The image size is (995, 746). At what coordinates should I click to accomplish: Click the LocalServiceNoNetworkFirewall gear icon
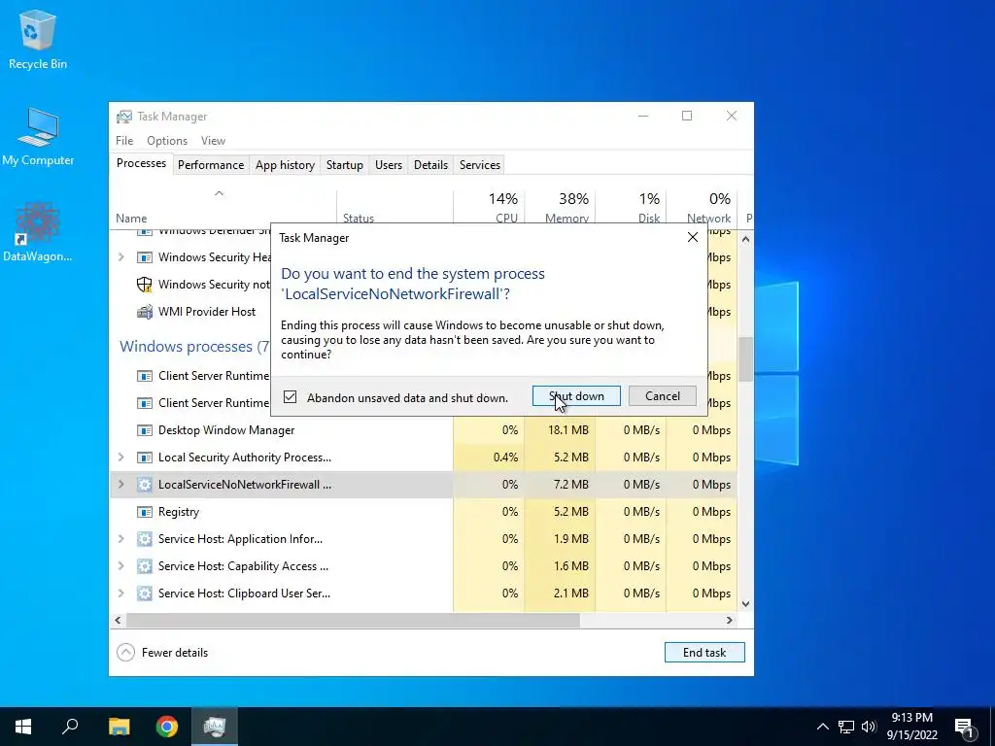145,485
